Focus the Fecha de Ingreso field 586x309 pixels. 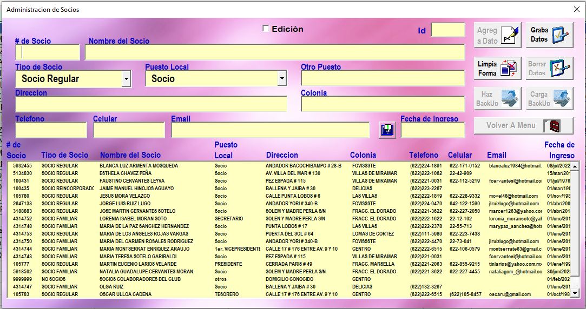(x=433, y=130)
